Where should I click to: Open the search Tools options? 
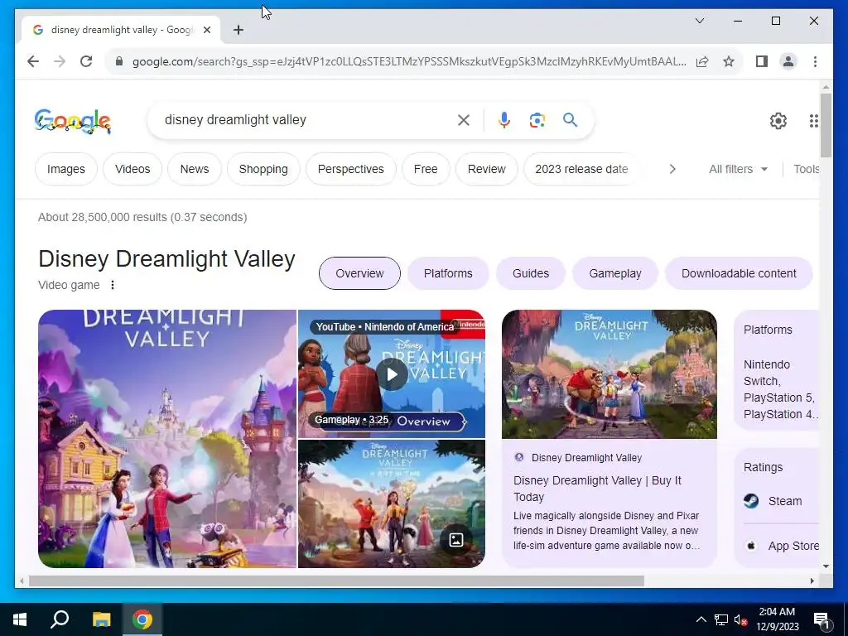tap(806, 169)
